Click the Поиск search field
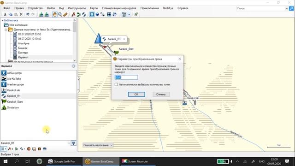295x166 pixels. click(x=261, y=8)
